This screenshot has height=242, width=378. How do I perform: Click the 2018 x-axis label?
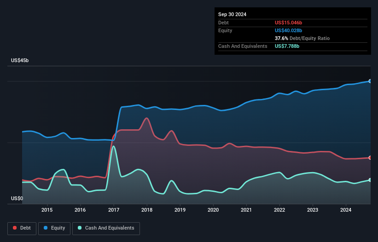(x=147, y=210)
